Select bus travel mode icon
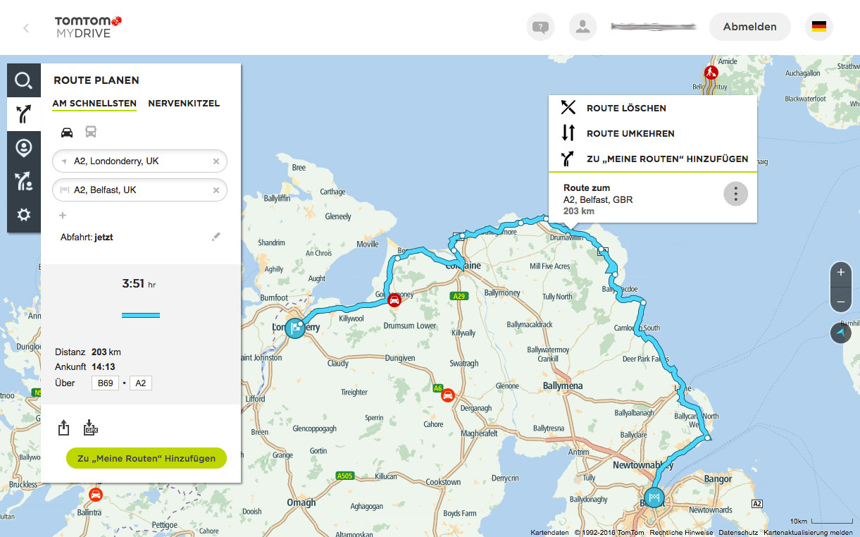The height and width of the screenshot is (537, 860). (91, 132)
